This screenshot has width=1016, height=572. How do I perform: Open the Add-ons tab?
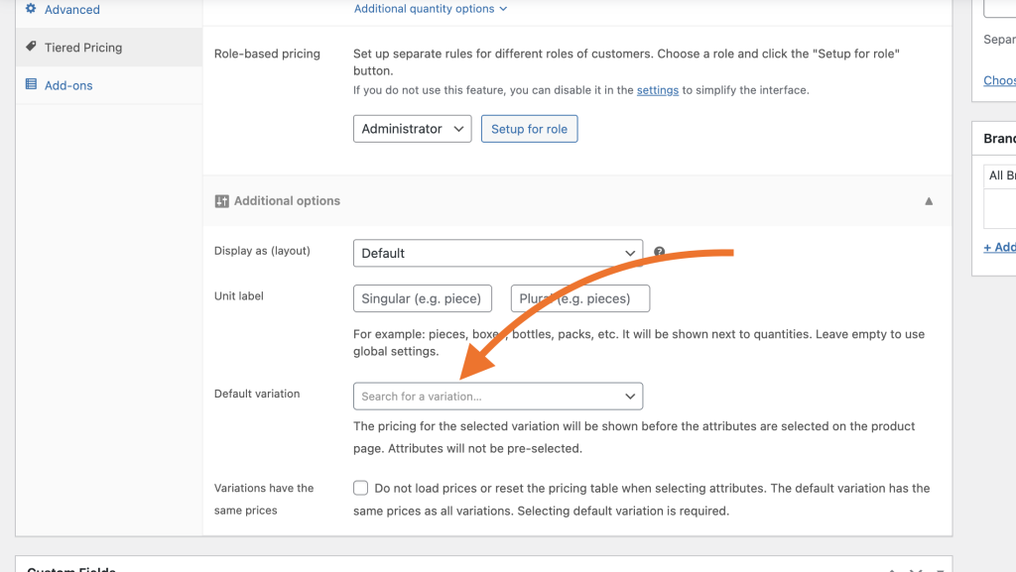click(x=68, y=85)
